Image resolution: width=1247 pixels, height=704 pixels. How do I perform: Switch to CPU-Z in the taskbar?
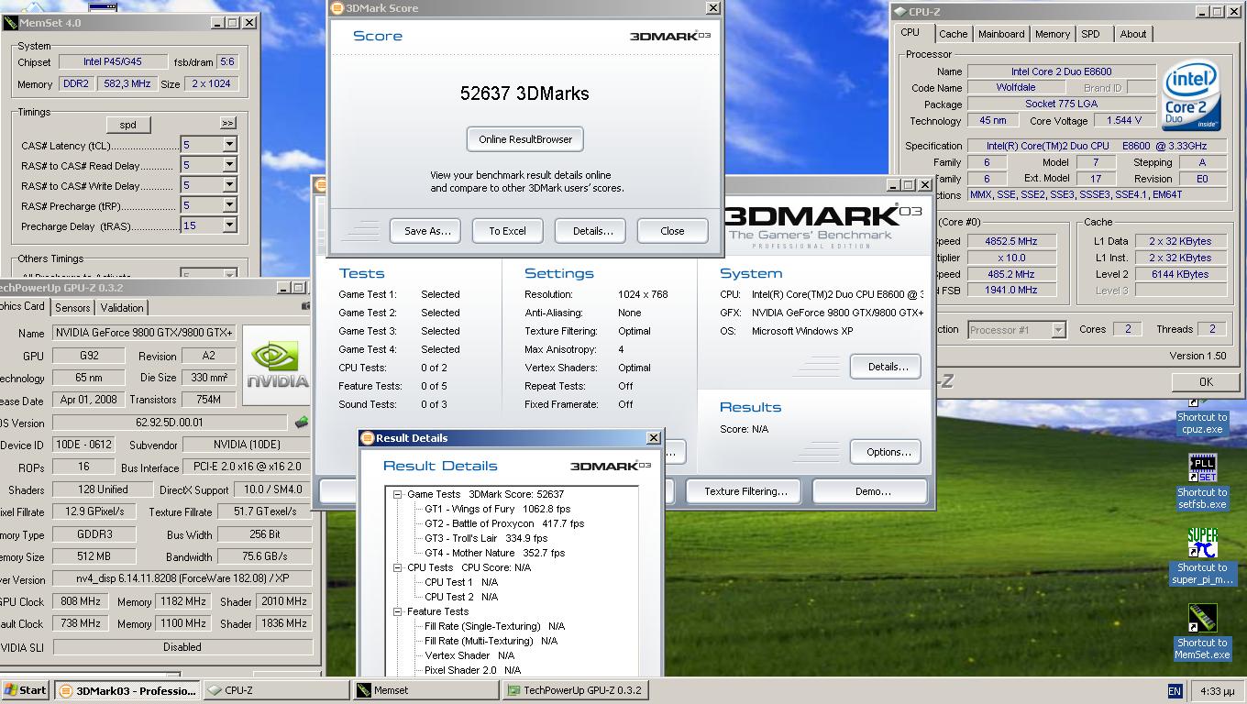tap(276, 690)
